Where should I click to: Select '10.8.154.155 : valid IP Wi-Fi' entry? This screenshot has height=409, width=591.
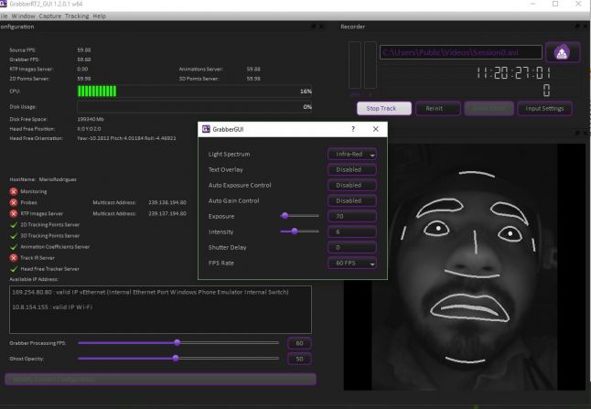52,307
